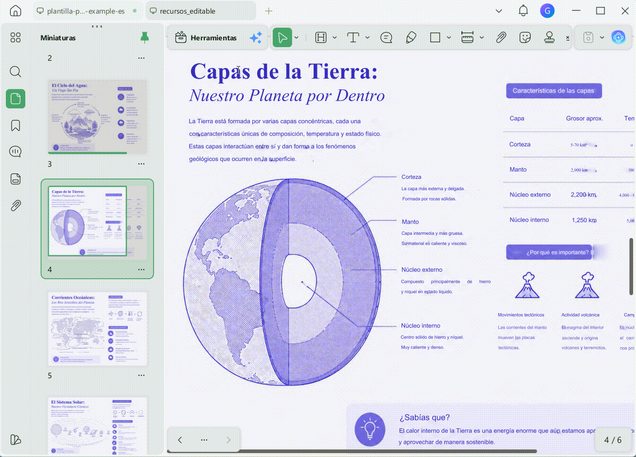The image size is (636, 457).
Task: Open the page navigation more options
Action: tap(204, 440)
